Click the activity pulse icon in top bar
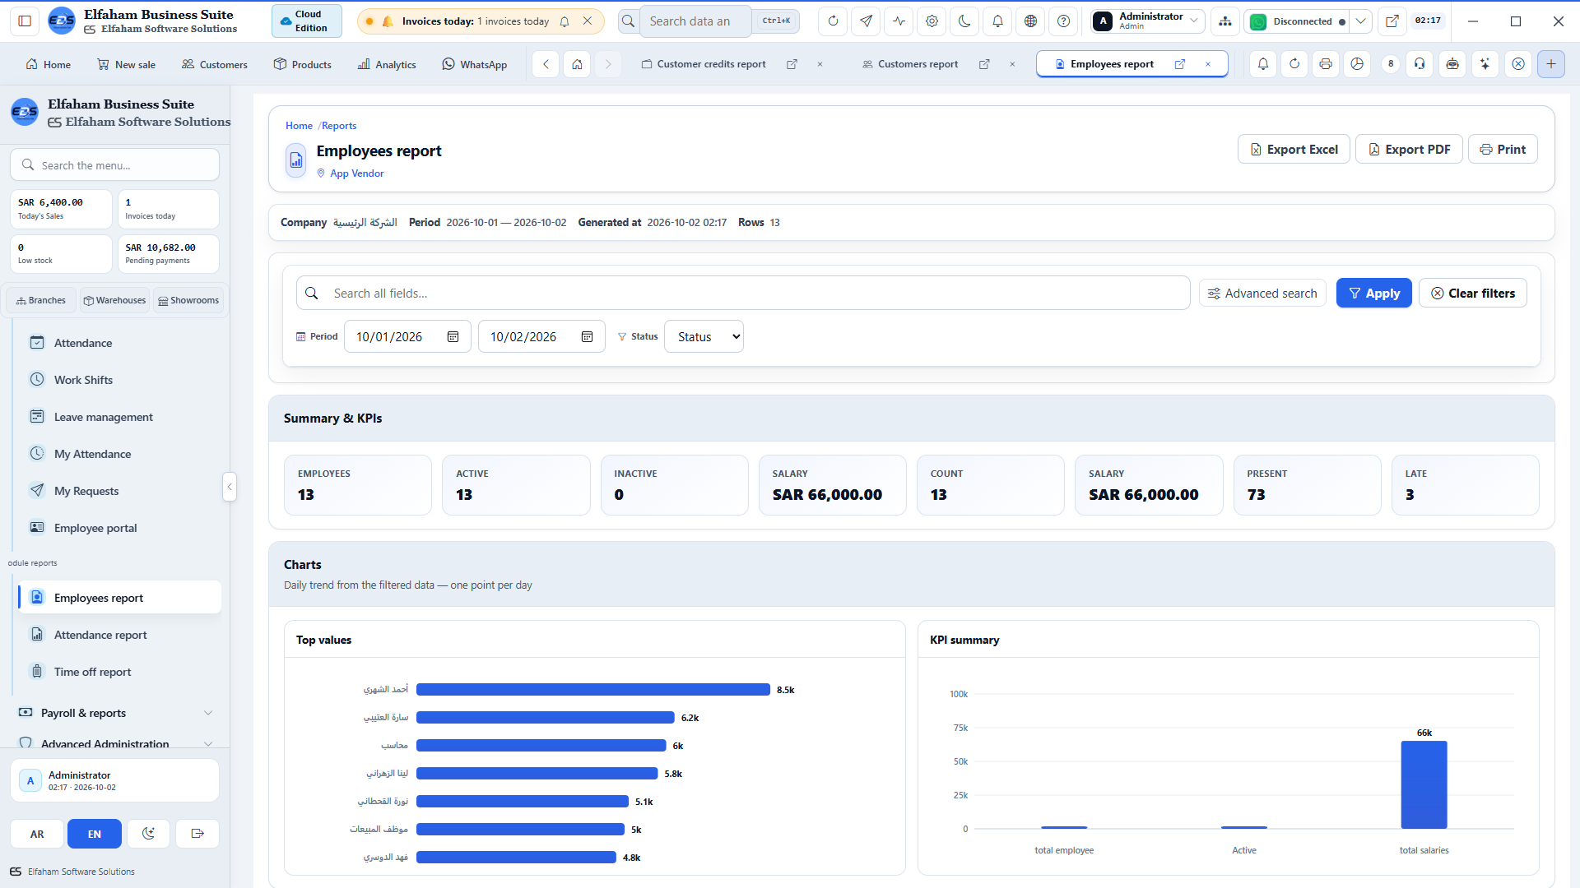The width and height of the screenshot is (1580, 888). [899, 21]
